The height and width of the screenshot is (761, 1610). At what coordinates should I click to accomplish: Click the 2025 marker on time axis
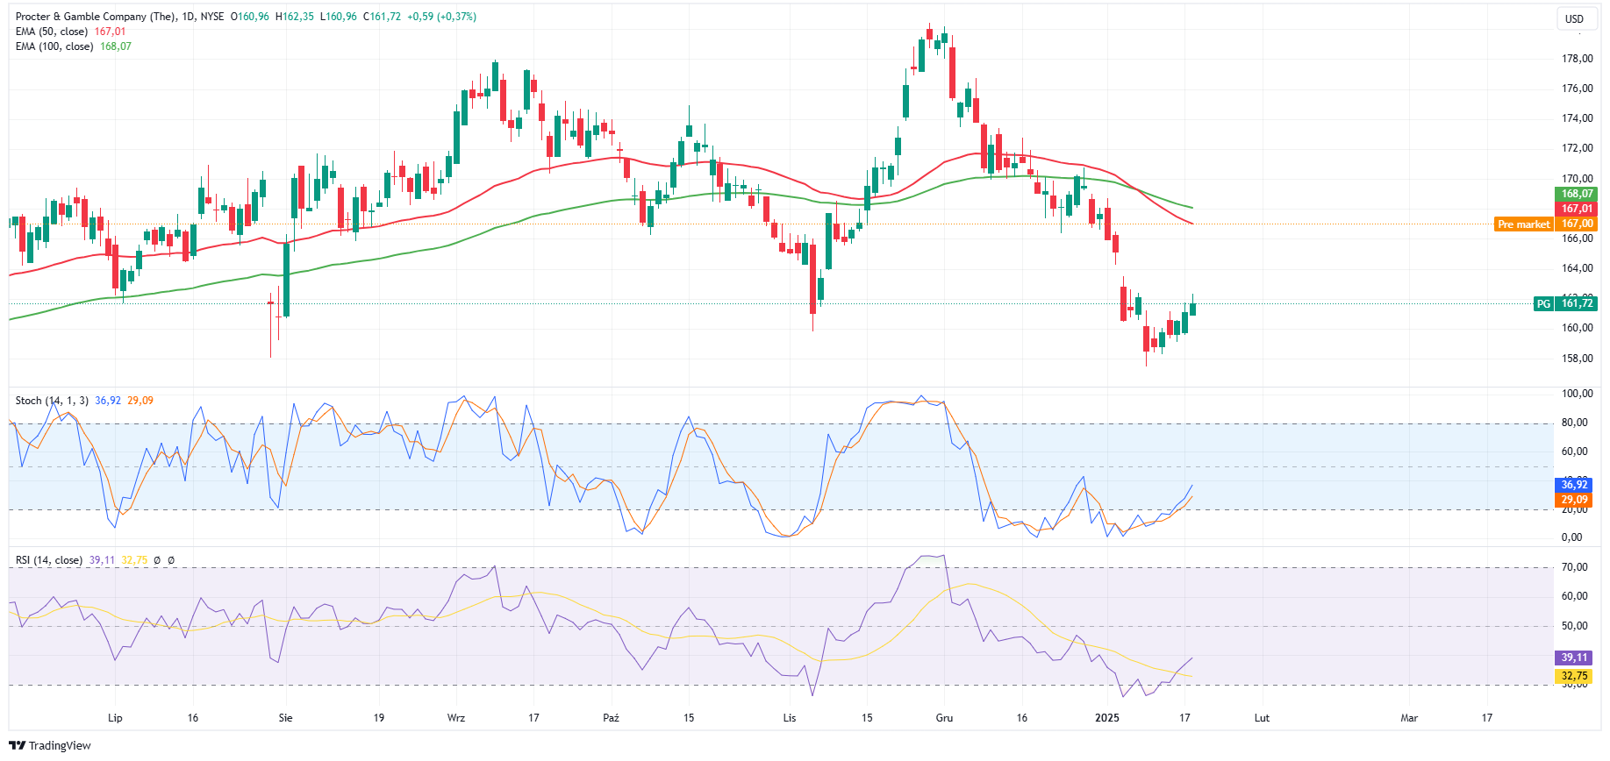click(1107, 718)
